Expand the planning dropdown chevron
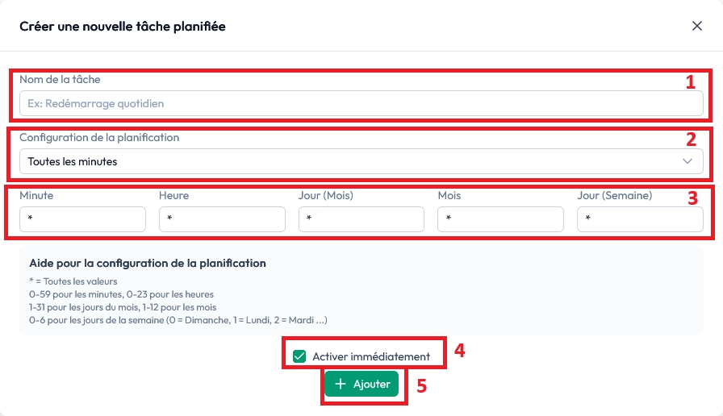Viewport: 723px width, 416px height. click(687, 161)
